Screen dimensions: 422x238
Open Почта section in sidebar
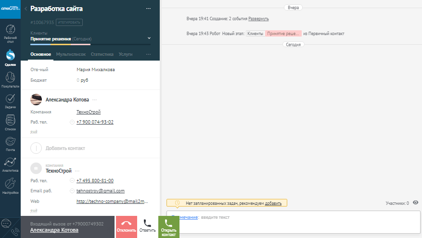click(x=10, y=144)
